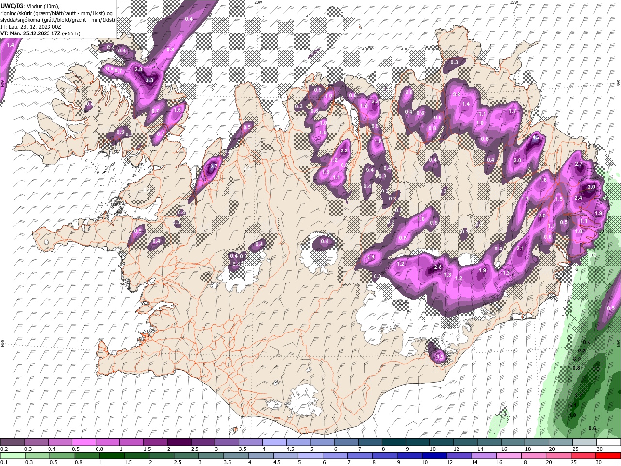Screen dimensions: 621x466
Task: Click the darkest purple swatch between 2 and 2.5
Action: click(179, 442)
